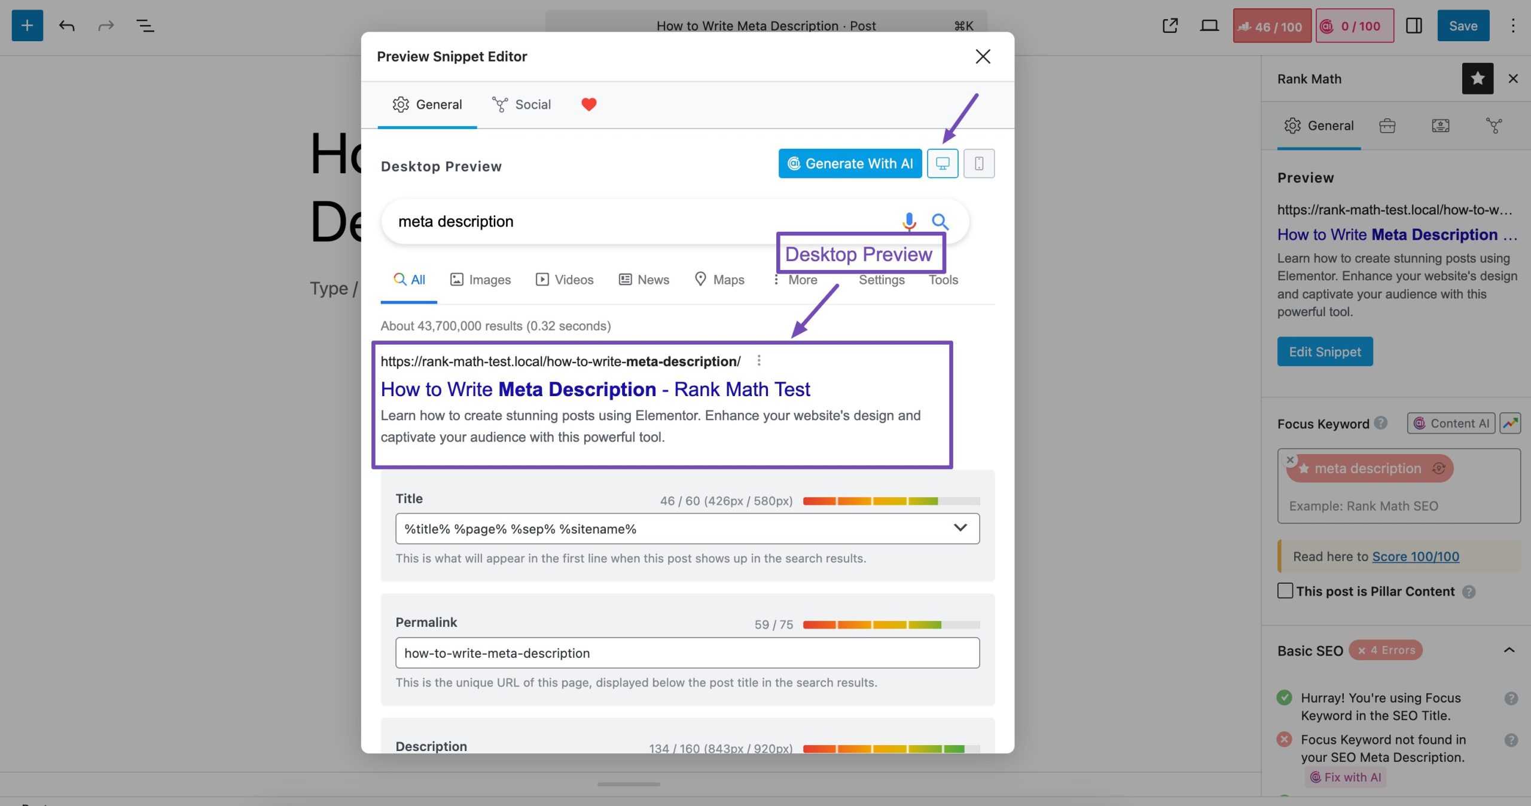Click the snippet title How to Write Meta Description
This screenshot has width=1531, height=806.
tap(595, 390)
